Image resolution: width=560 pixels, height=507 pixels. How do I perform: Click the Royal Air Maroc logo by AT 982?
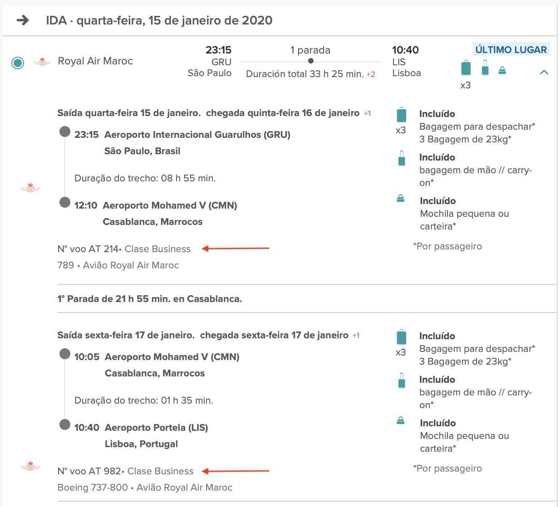[x=30, y=466]
